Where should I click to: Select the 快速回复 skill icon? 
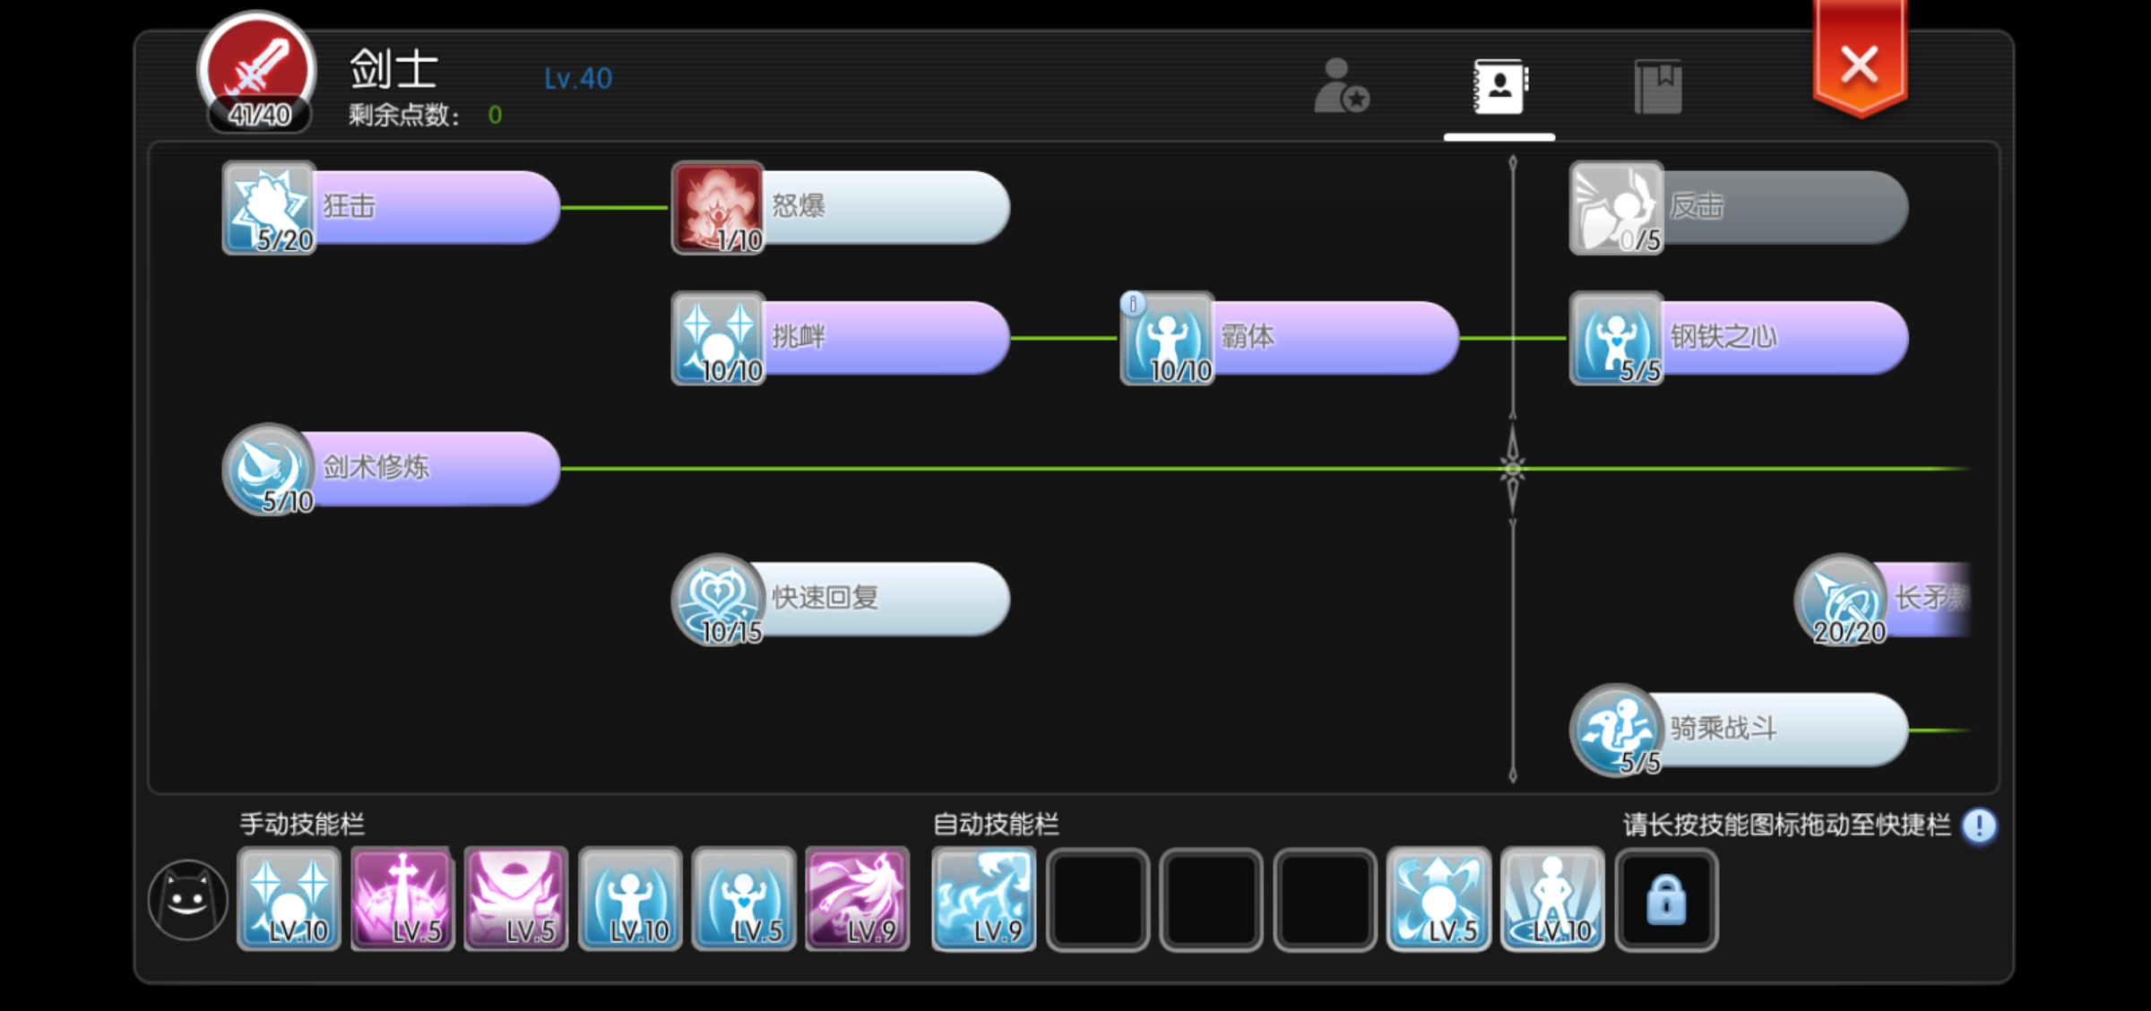coord(717,600)
